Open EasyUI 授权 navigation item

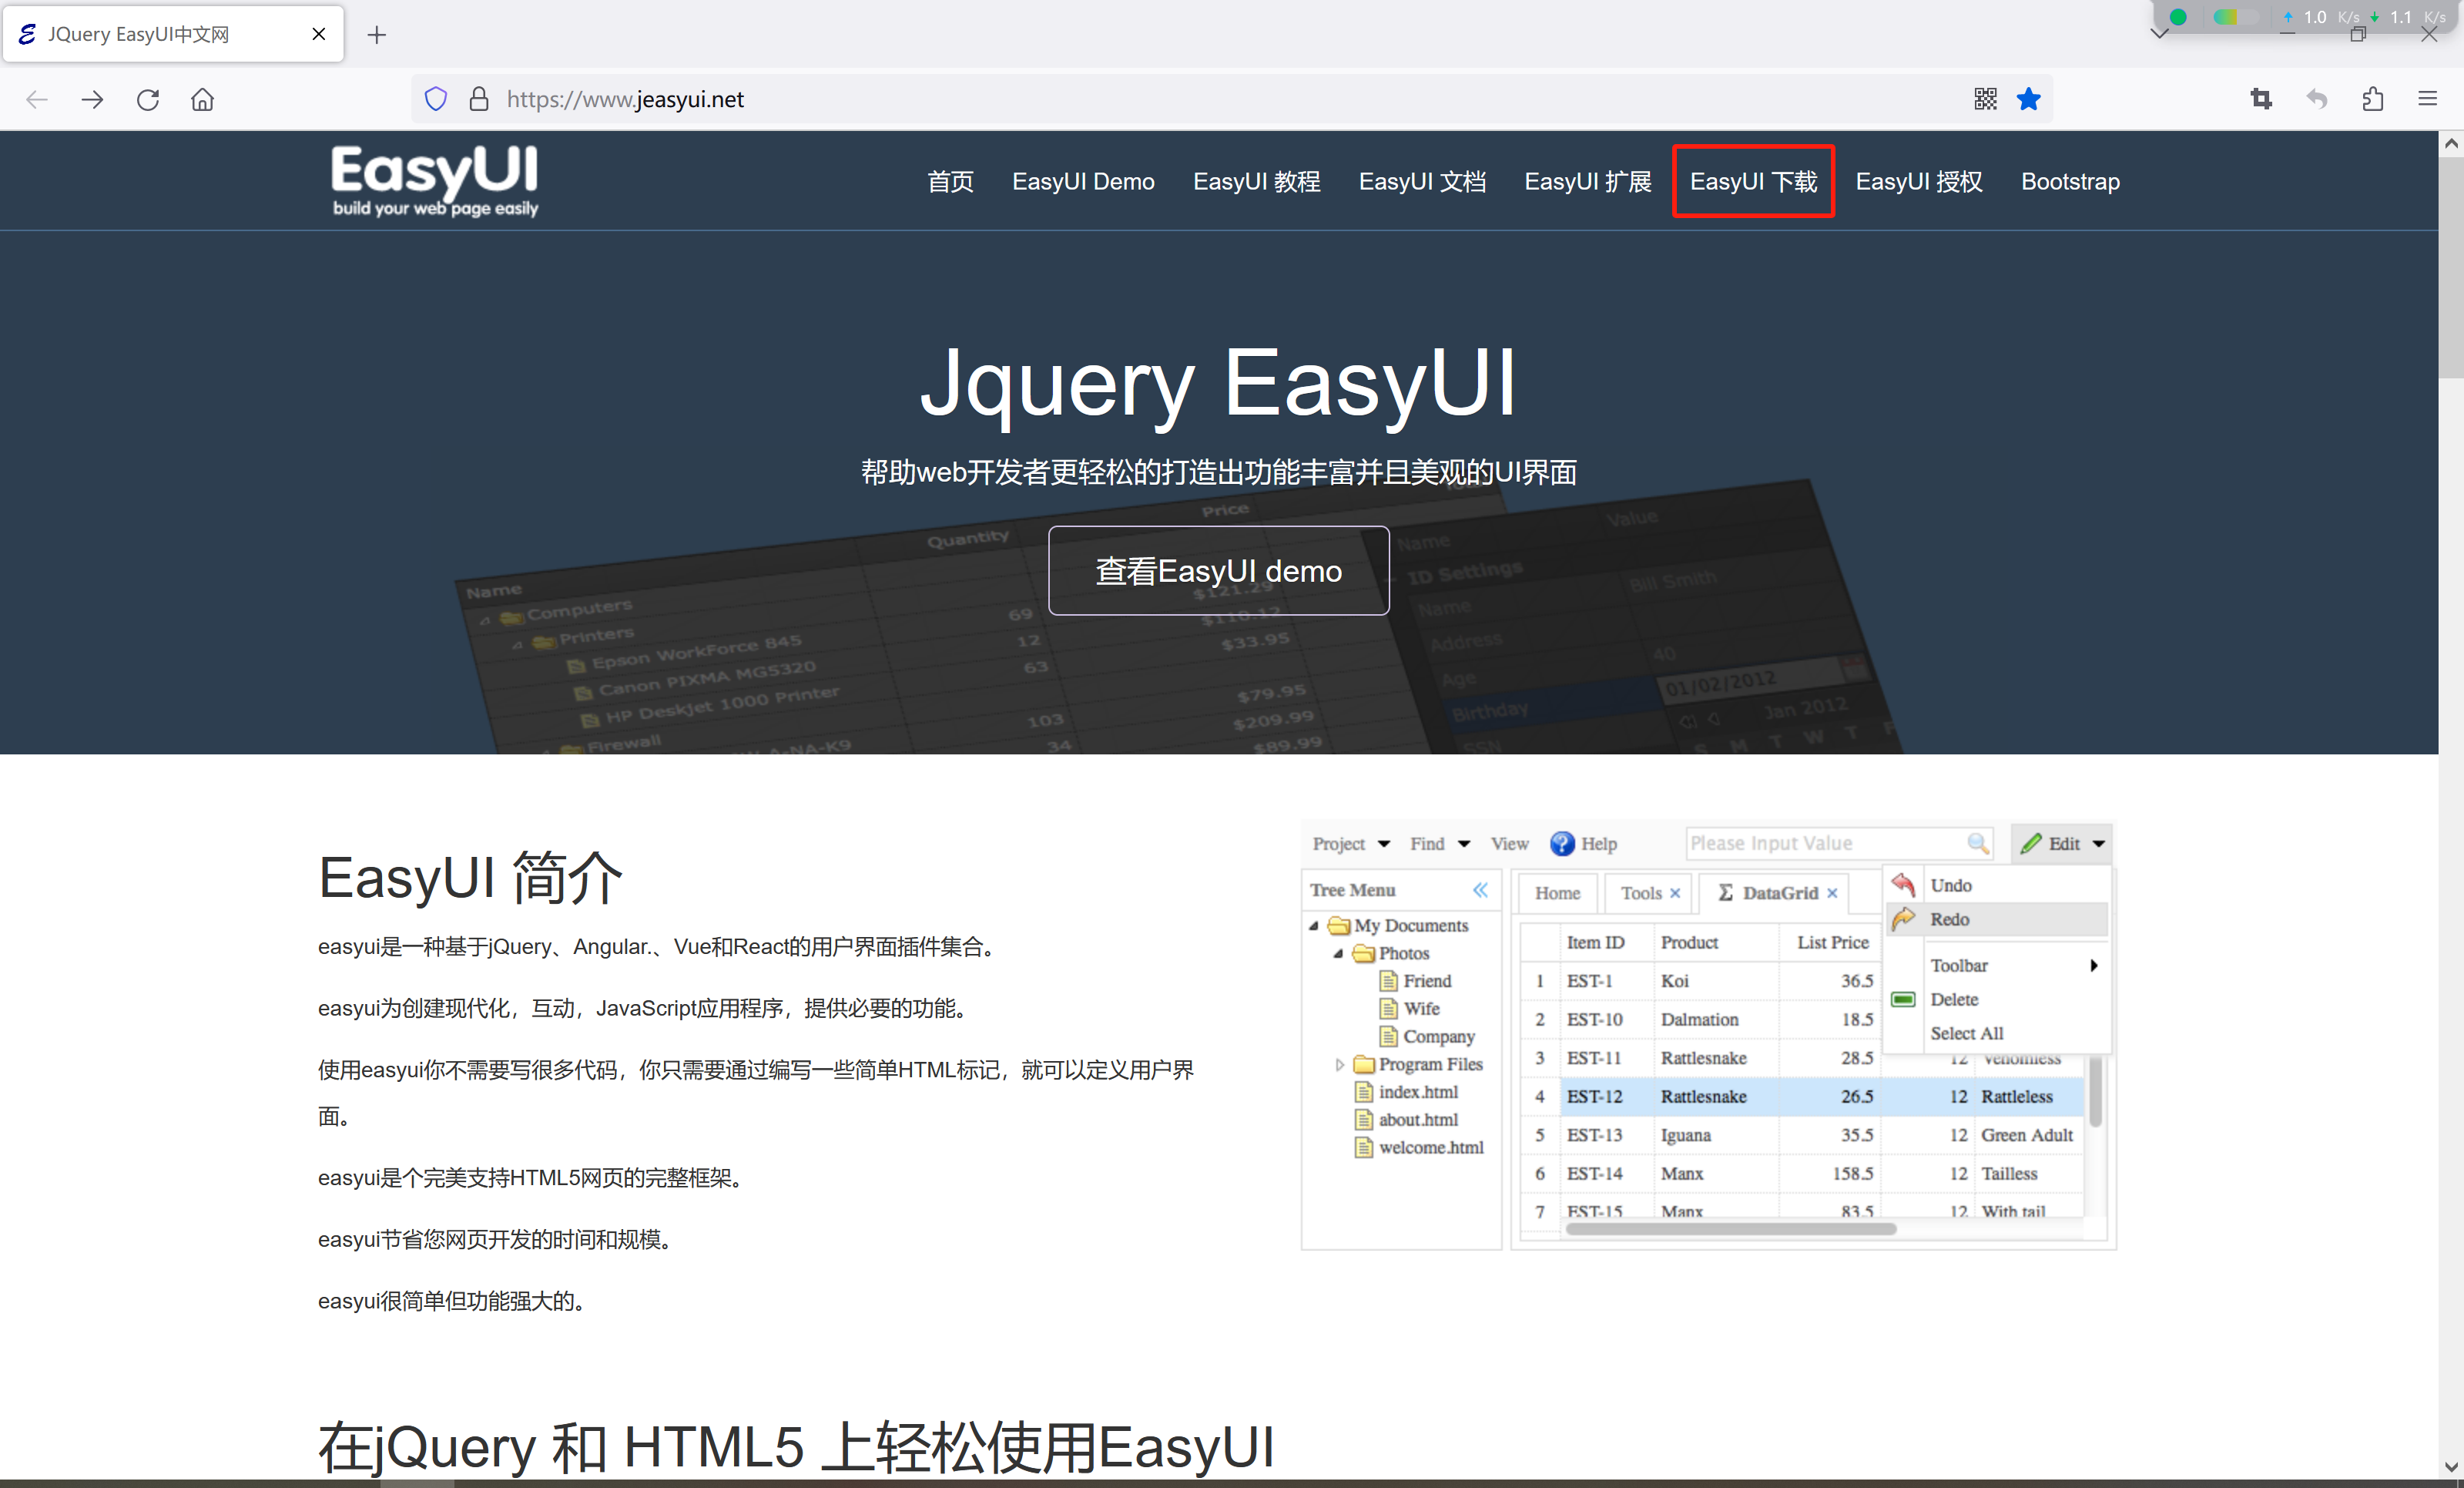coord(1919,181)
